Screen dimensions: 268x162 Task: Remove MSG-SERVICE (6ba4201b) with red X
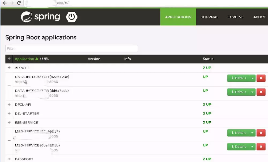coord(261,147)
